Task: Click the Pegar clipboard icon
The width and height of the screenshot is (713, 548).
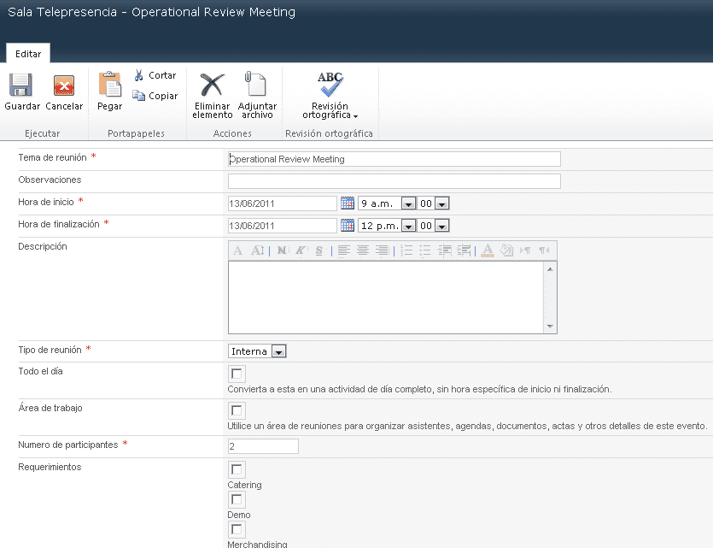Action: point(110,84)
